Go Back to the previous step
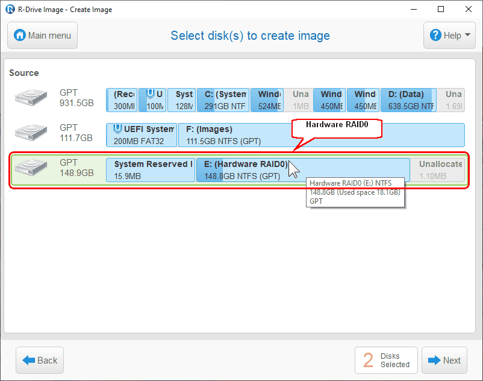This screenshot has height=381, width=483. click(40, 360)
